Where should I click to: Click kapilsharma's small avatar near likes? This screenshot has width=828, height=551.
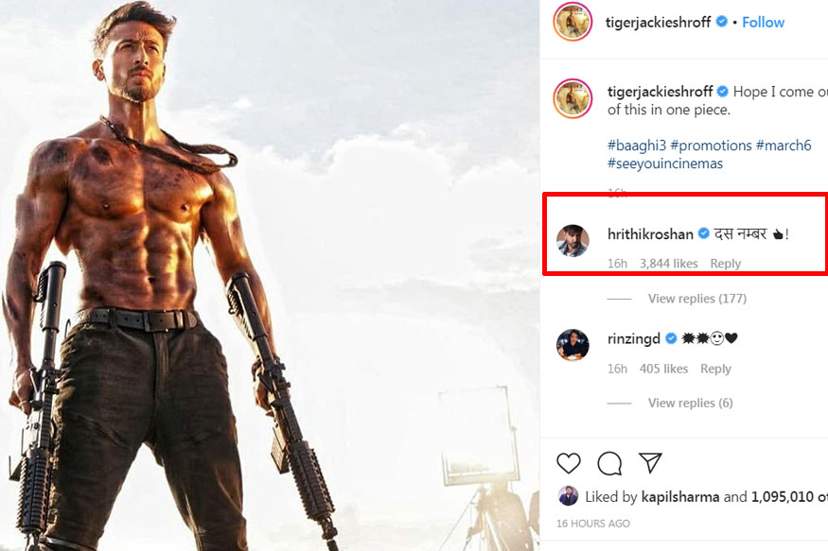point(568,496)
